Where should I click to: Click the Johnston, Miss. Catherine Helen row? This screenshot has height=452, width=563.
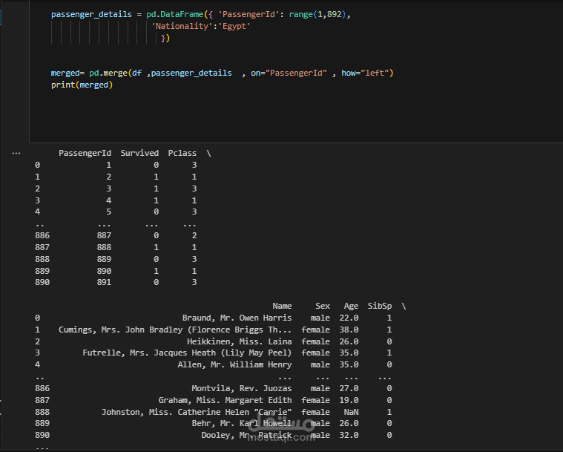pyautogui.click(x=214, y=412)
